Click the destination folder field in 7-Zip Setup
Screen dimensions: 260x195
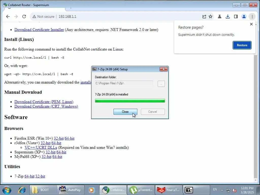(124, 83)
